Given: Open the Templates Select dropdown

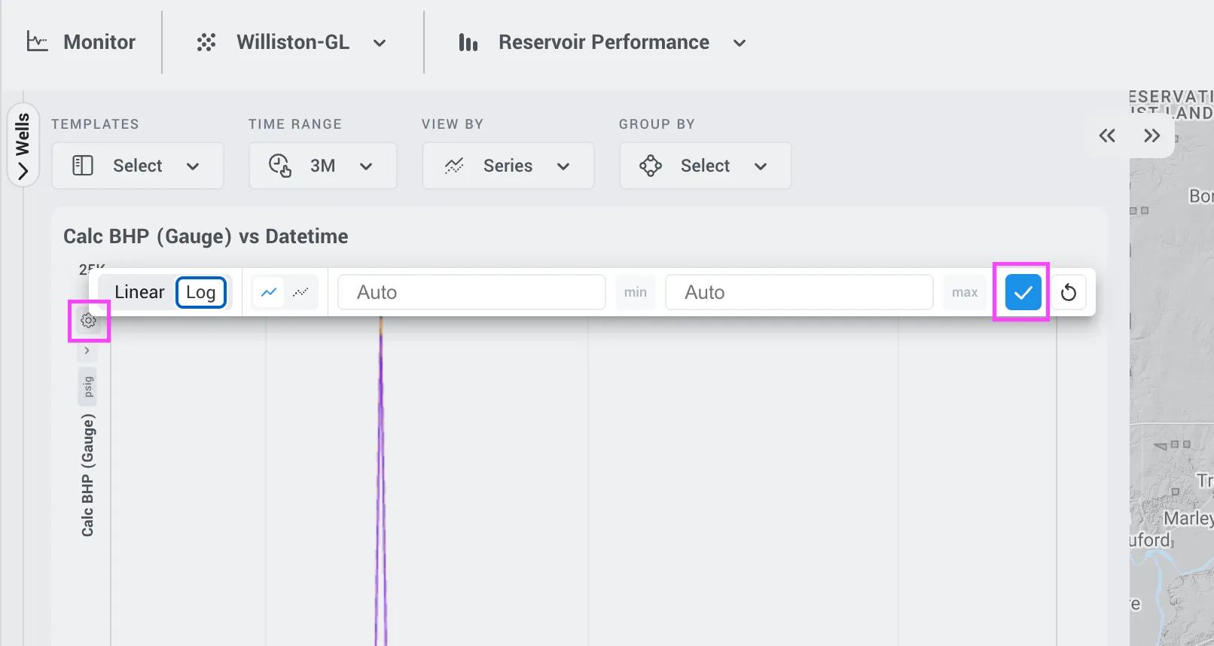Looking at the screenshot, I should [x=138, y=166].
